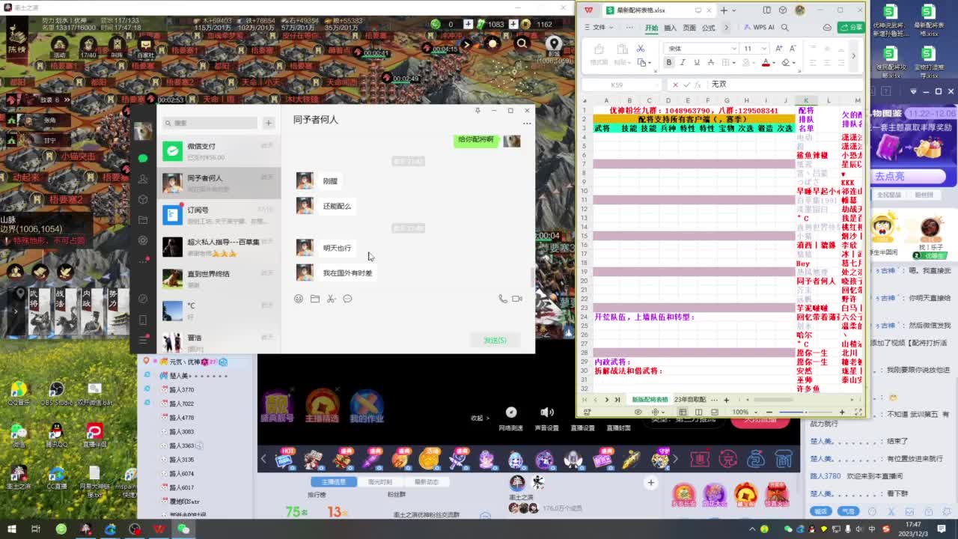Open WeChat from the Windows taskbar
The image size is (958, 539).
click(x=183, y=529)
